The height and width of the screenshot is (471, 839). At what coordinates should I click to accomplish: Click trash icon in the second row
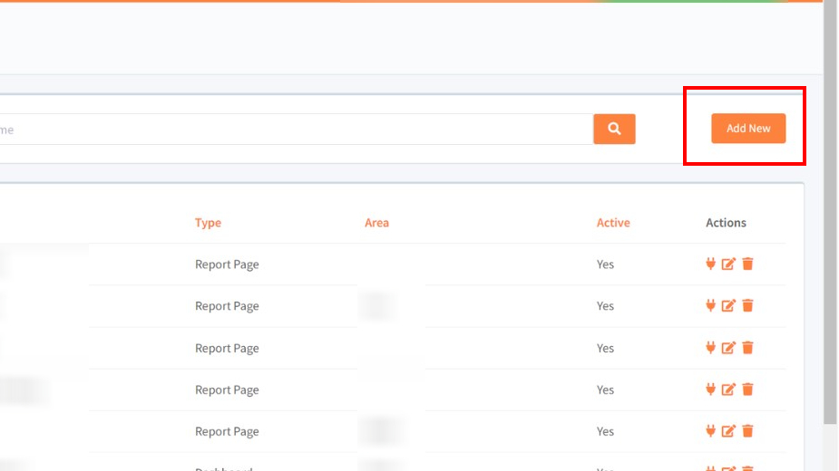(747, 305)
